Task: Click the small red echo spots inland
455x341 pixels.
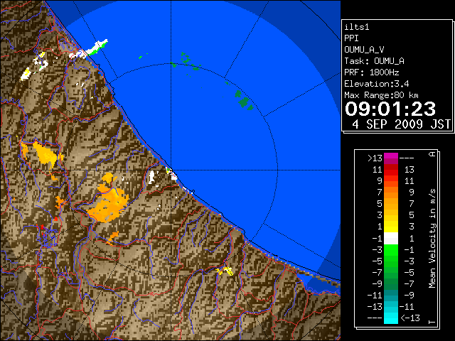Action: pos(43,227)
